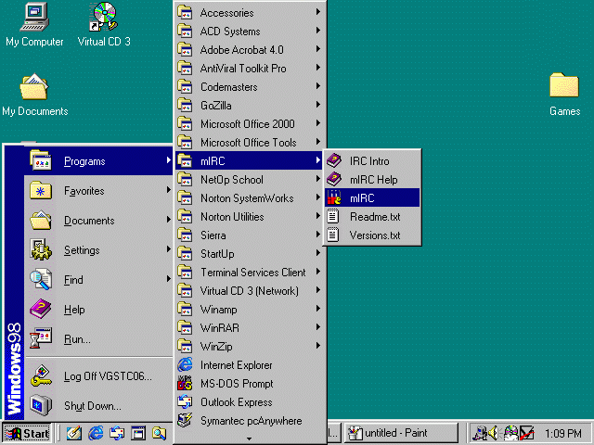
Task: Open the StartUp program group
Action: tap(250, 253)
